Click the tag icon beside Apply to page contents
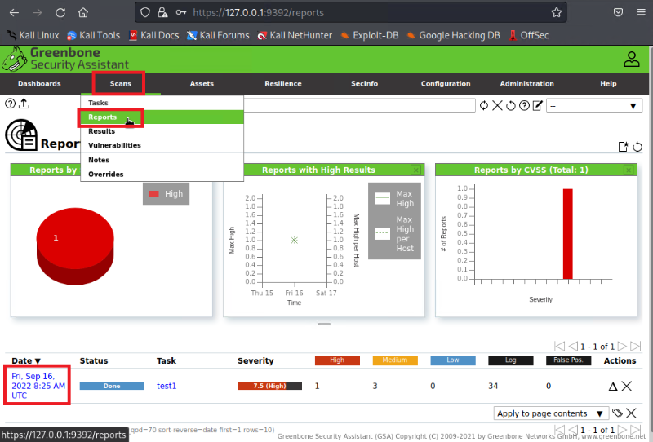Image resolution: width=653 pixels, height=442 pixels. tap(618, 413)
